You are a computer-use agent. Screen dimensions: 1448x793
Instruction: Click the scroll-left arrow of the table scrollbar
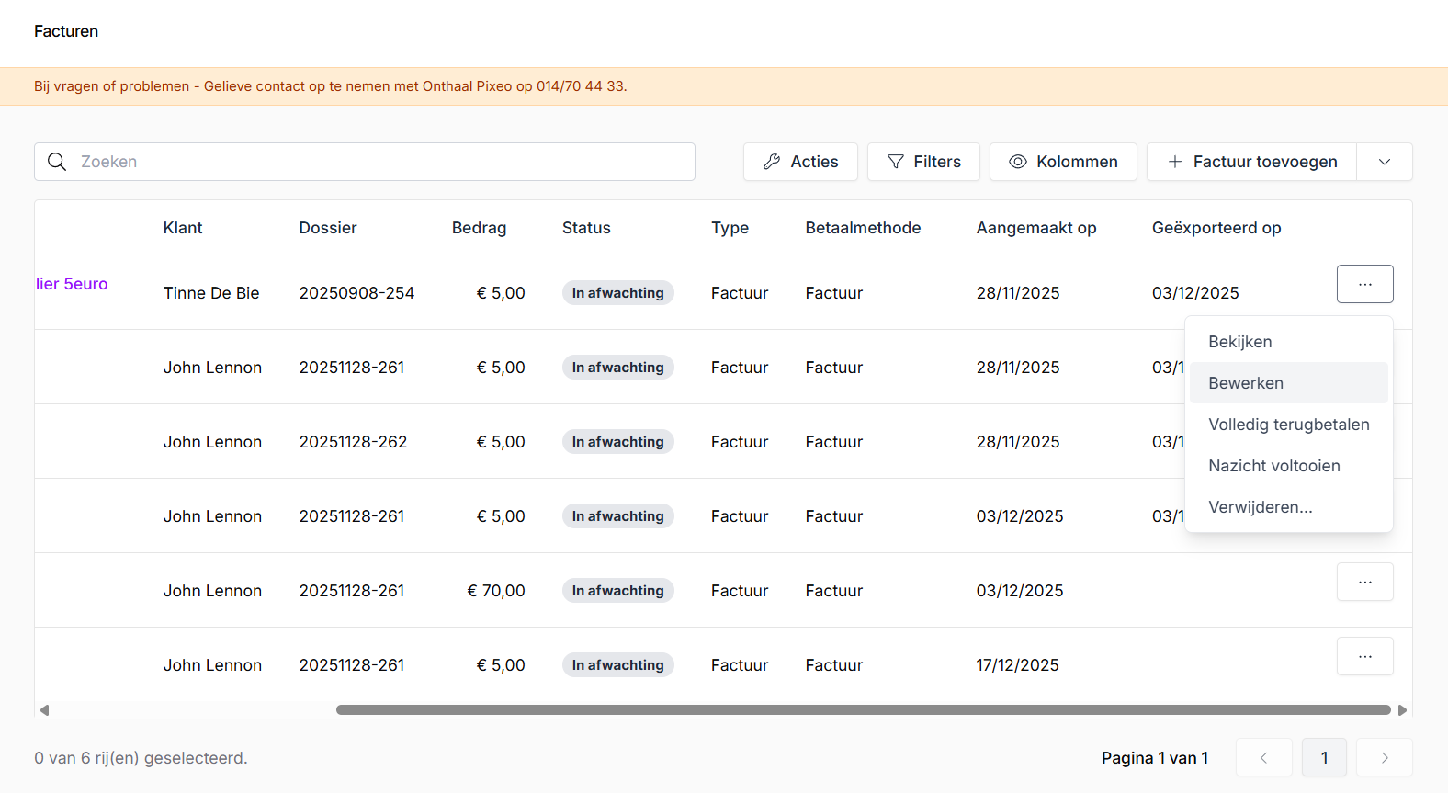pos(44,709)
